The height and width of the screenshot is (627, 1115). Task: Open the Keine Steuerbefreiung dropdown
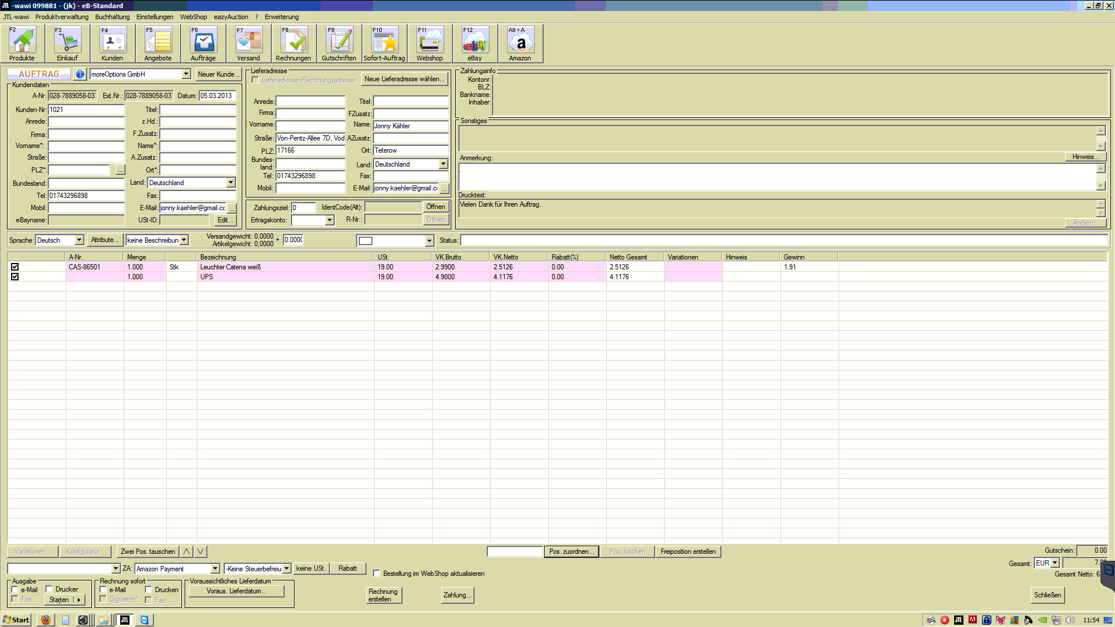pos(287,569)
